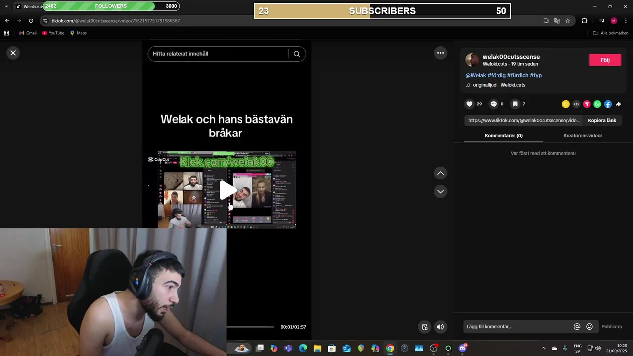
Task: Open Discord in taskbar
Action: (x=462, y=348)
